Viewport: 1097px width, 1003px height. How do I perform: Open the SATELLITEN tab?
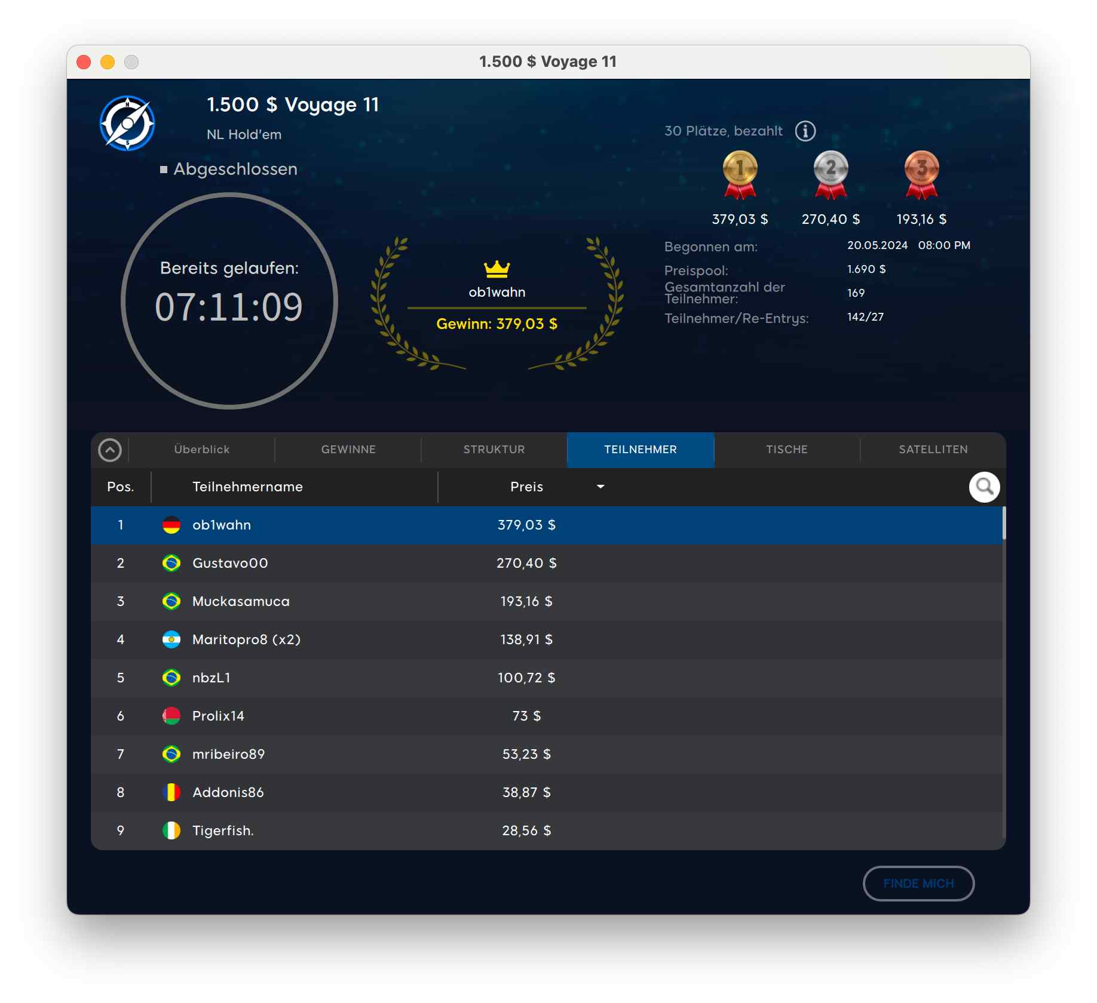tap(933, 450)
